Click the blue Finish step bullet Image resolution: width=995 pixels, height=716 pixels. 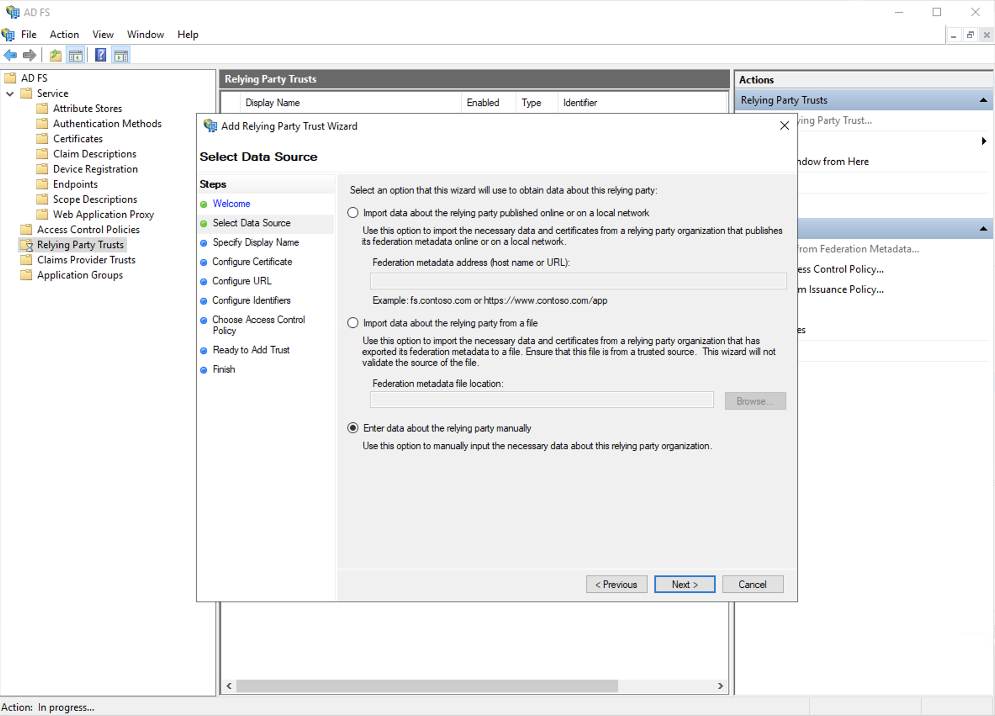click(204, 370)
